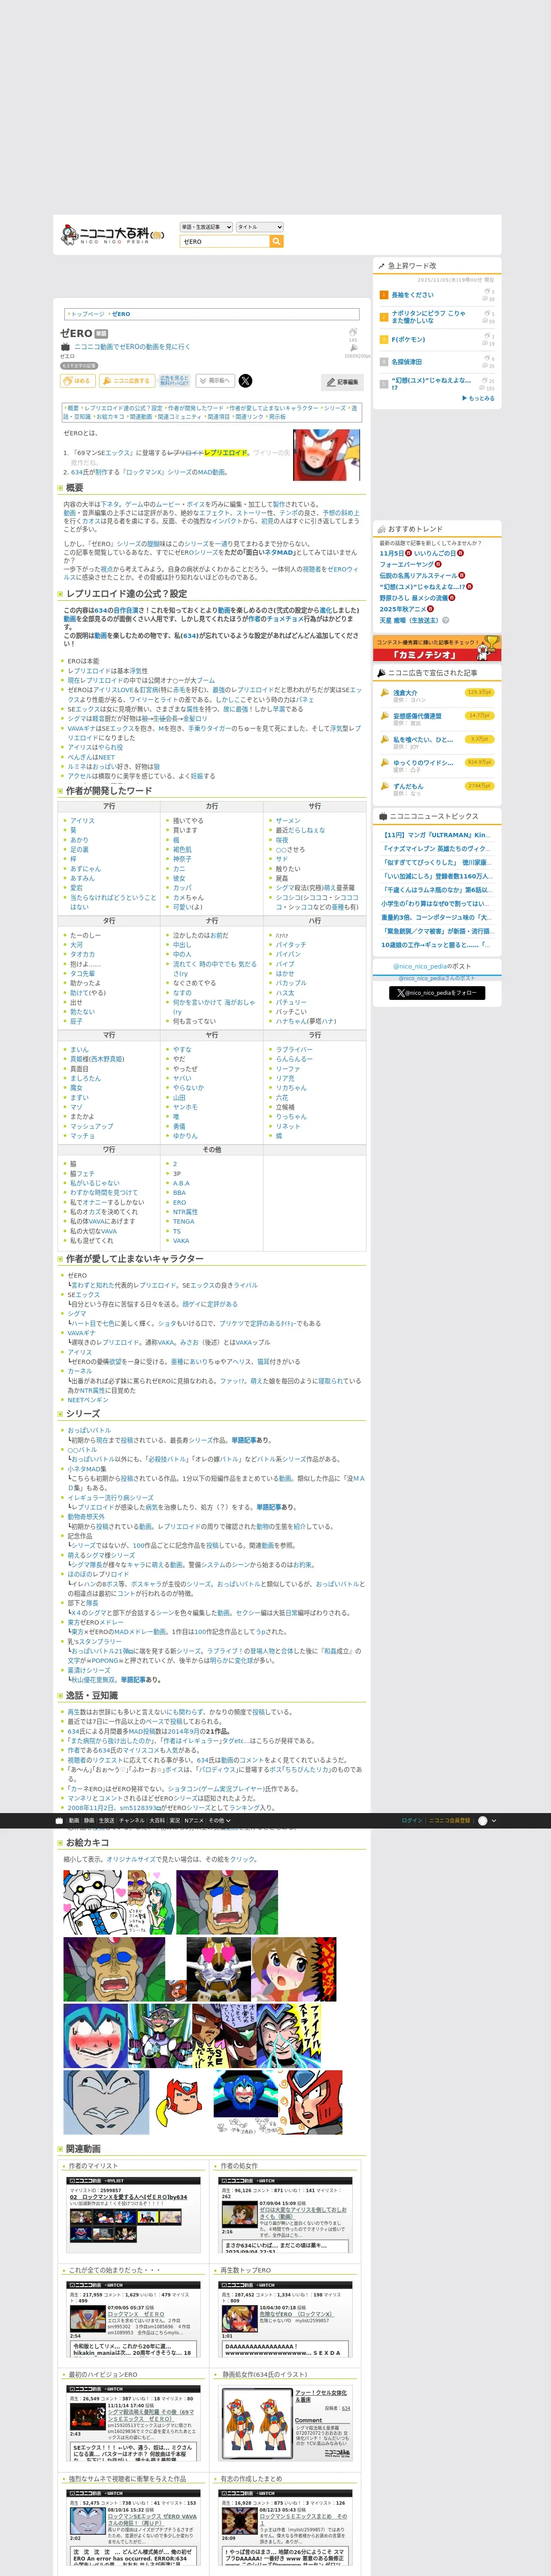The width and height of the screenshot is (551, 2576).
Task: Click the TV icon at the navigation bar's left
Action: pos(59,1821)
